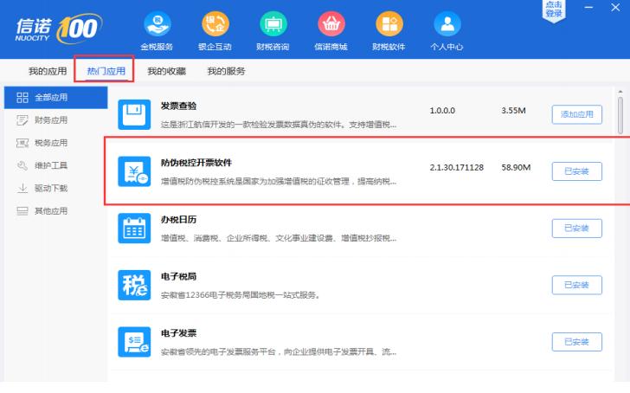
Task: Open the 银企互动 icon
Action: click(x=215, y=24)
